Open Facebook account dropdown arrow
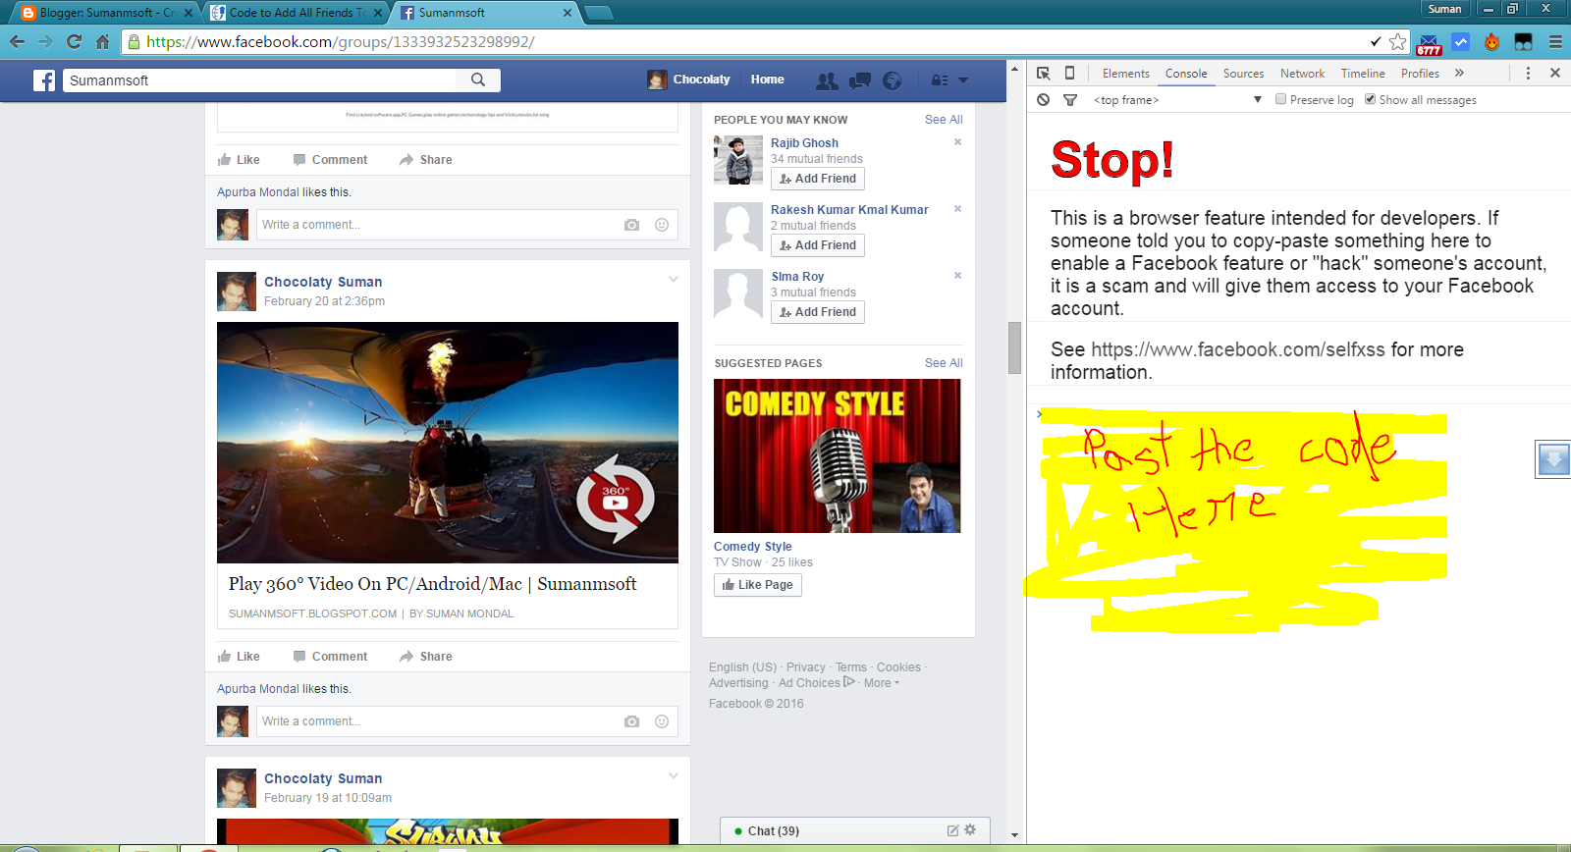 (x=963, y=80)
